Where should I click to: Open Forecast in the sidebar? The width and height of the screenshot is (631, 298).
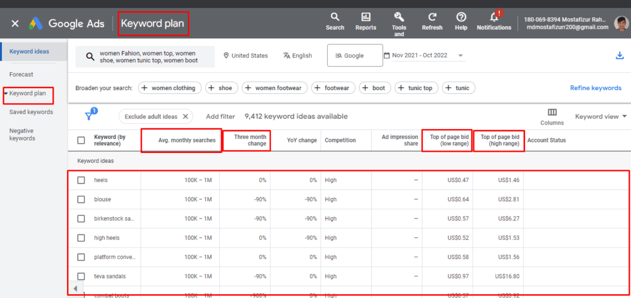pos(22,75)
